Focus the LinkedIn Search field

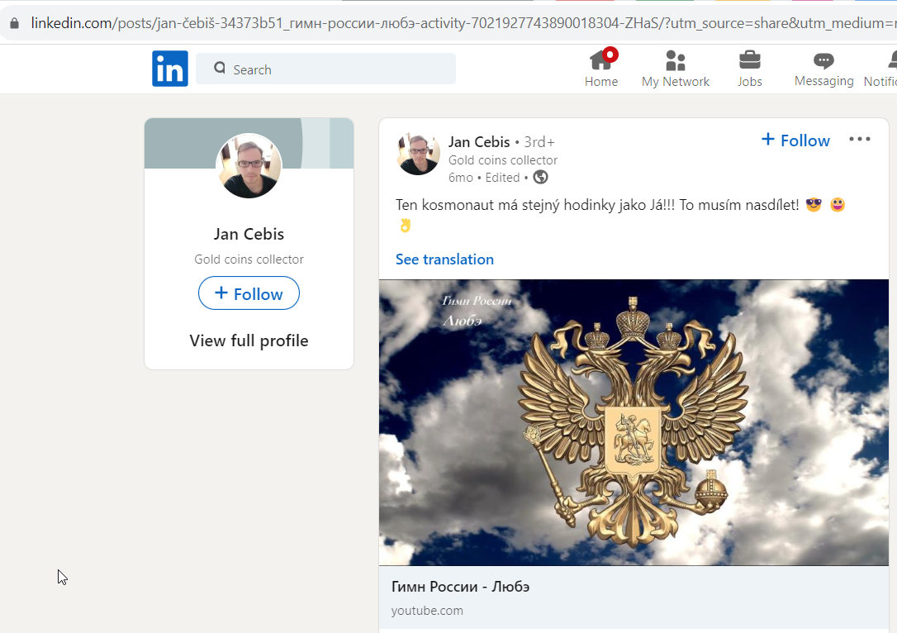(x=326, y=69)
